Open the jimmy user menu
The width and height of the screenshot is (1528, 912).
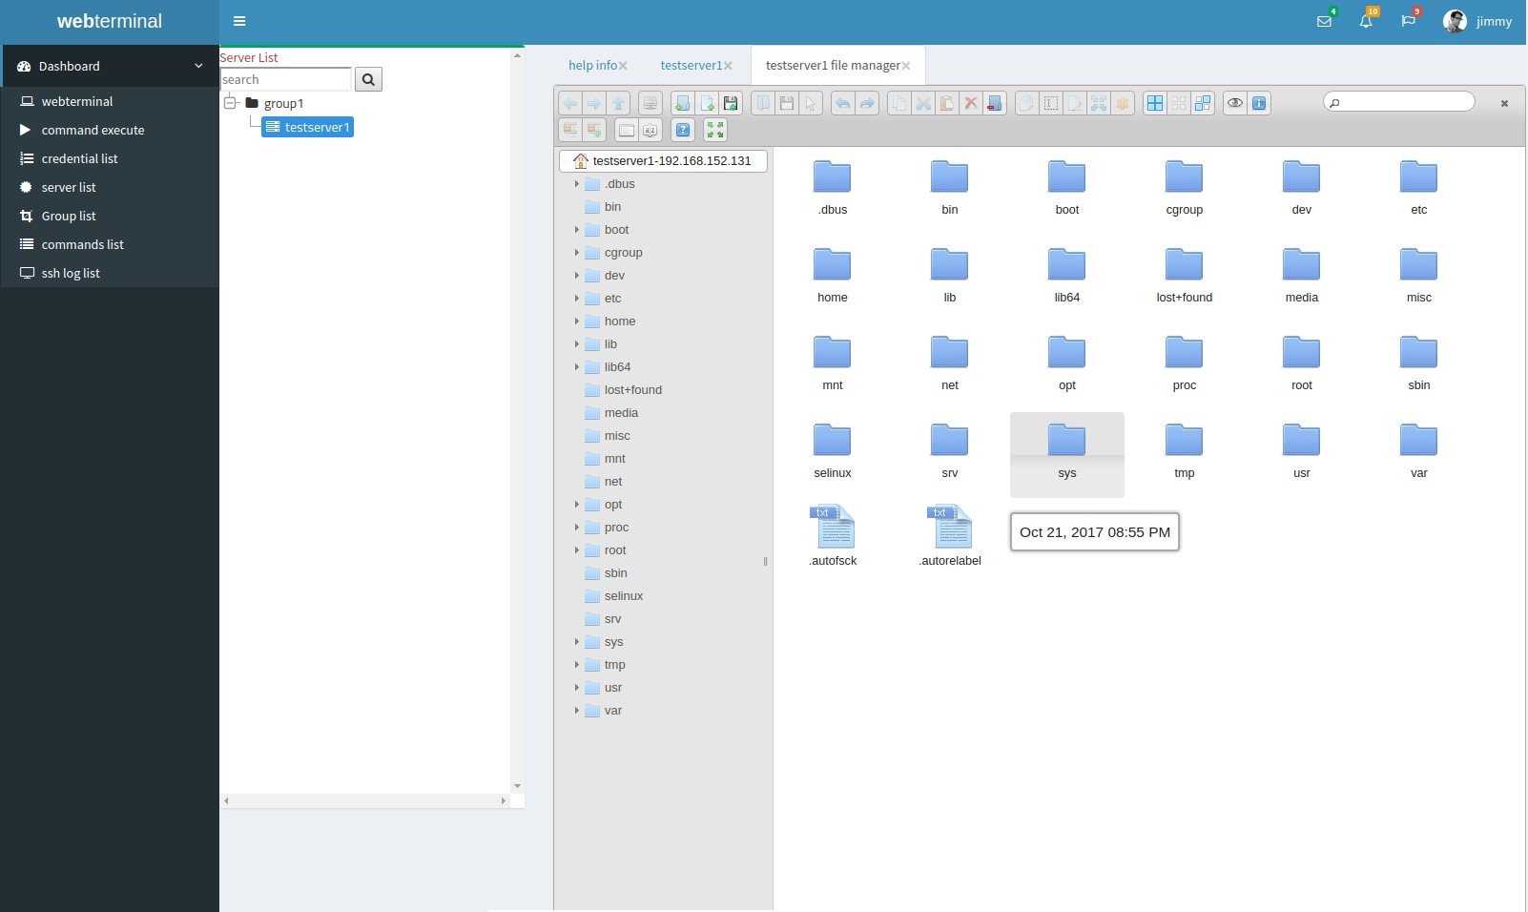[x=1477, y=21]
